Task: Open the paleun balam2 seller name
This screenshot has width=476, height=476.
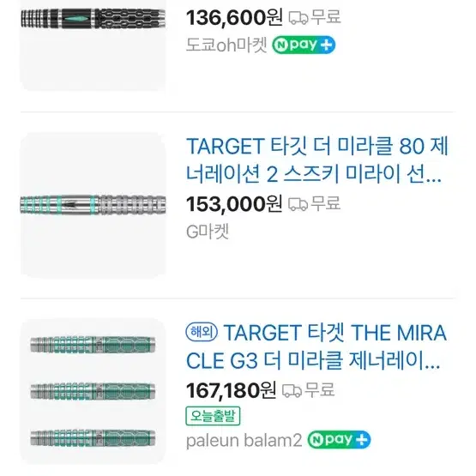Action: [x=244, y=440]
